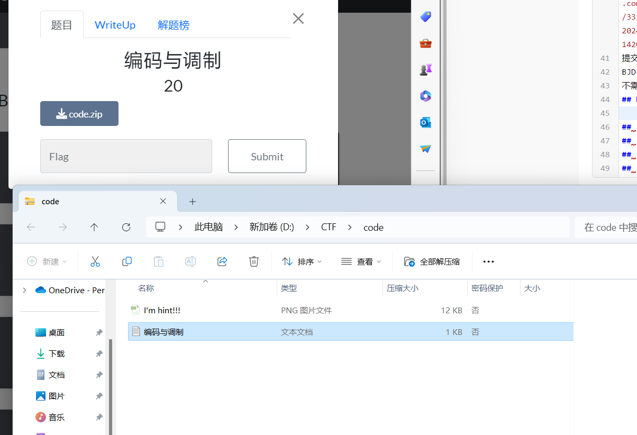Sort by the 大小 column header
Screen dimensions: 637x435
pos(532,288)
